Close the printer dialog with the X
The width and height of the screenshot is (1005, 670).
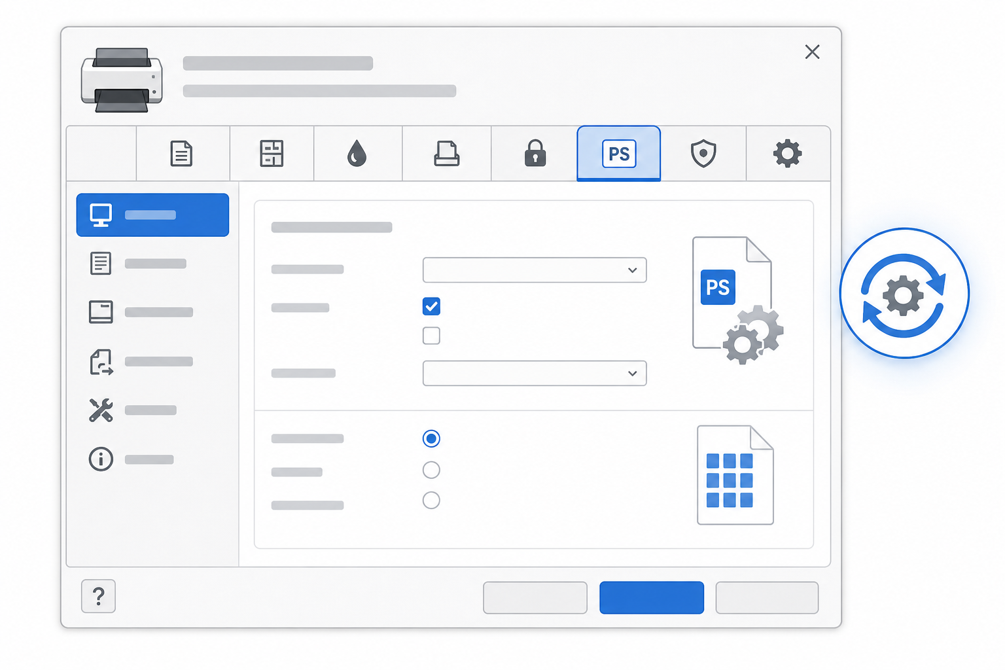pos(812,52)
